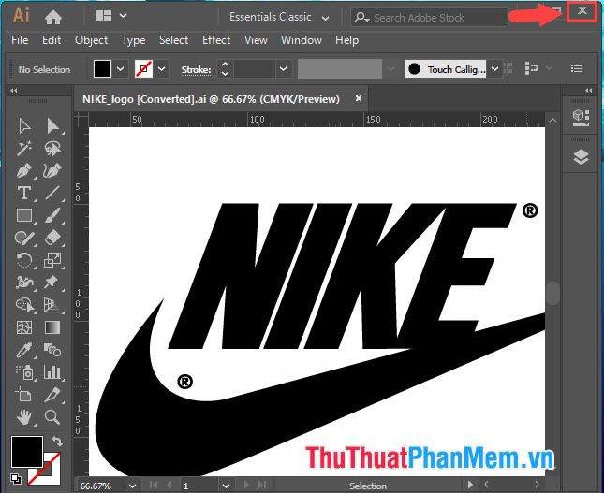This screenshot has width=604, height=493.
Task: Choose the Rotate tool
Action: coord(24,260)
